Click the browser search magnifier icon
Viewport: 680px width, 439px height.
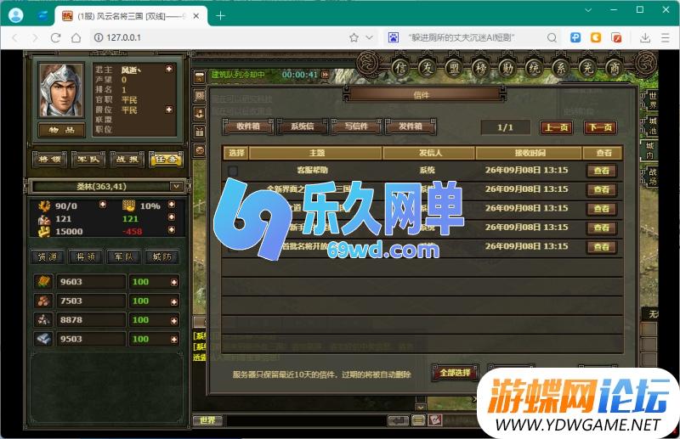click(x=552, y=37)
